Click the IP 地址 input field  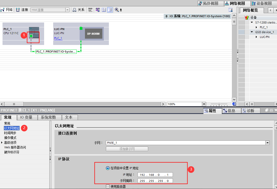pyautogui.click(x=155, y=175)
